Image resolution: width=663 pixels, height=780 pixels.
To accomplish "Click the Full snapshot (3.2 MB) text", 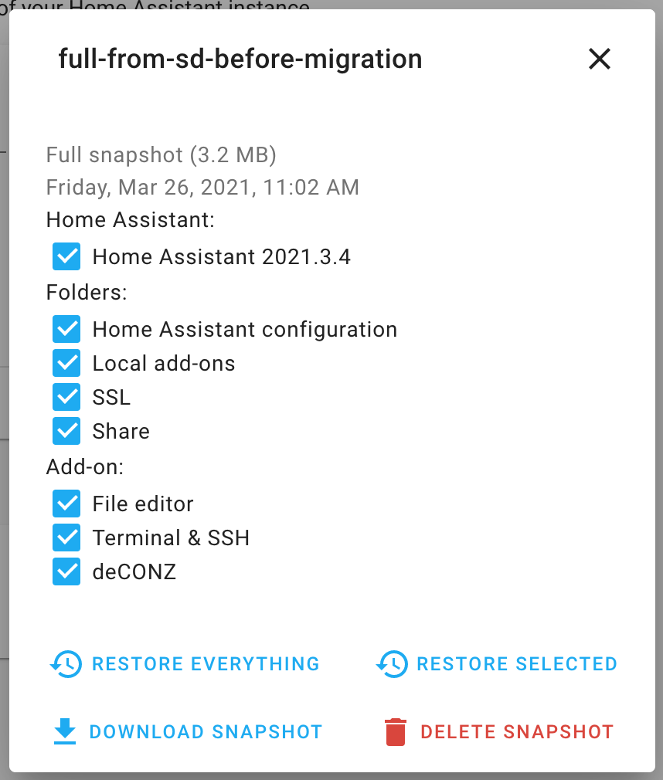I will tap(161, 155).
